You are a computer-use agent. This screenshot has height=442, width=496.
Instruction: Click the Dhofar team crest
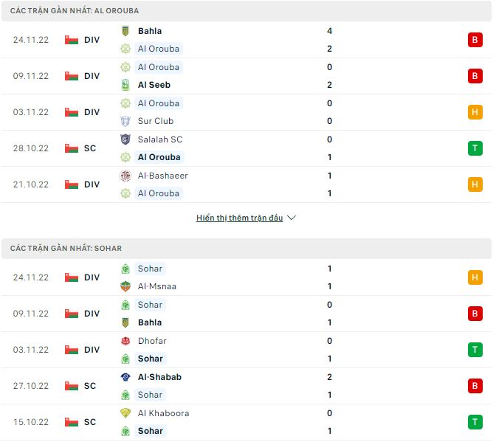tap(125, 341)
